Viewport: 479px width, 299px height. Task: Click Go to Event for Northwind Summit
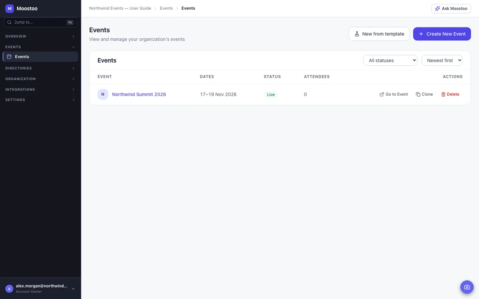(394, 94)
